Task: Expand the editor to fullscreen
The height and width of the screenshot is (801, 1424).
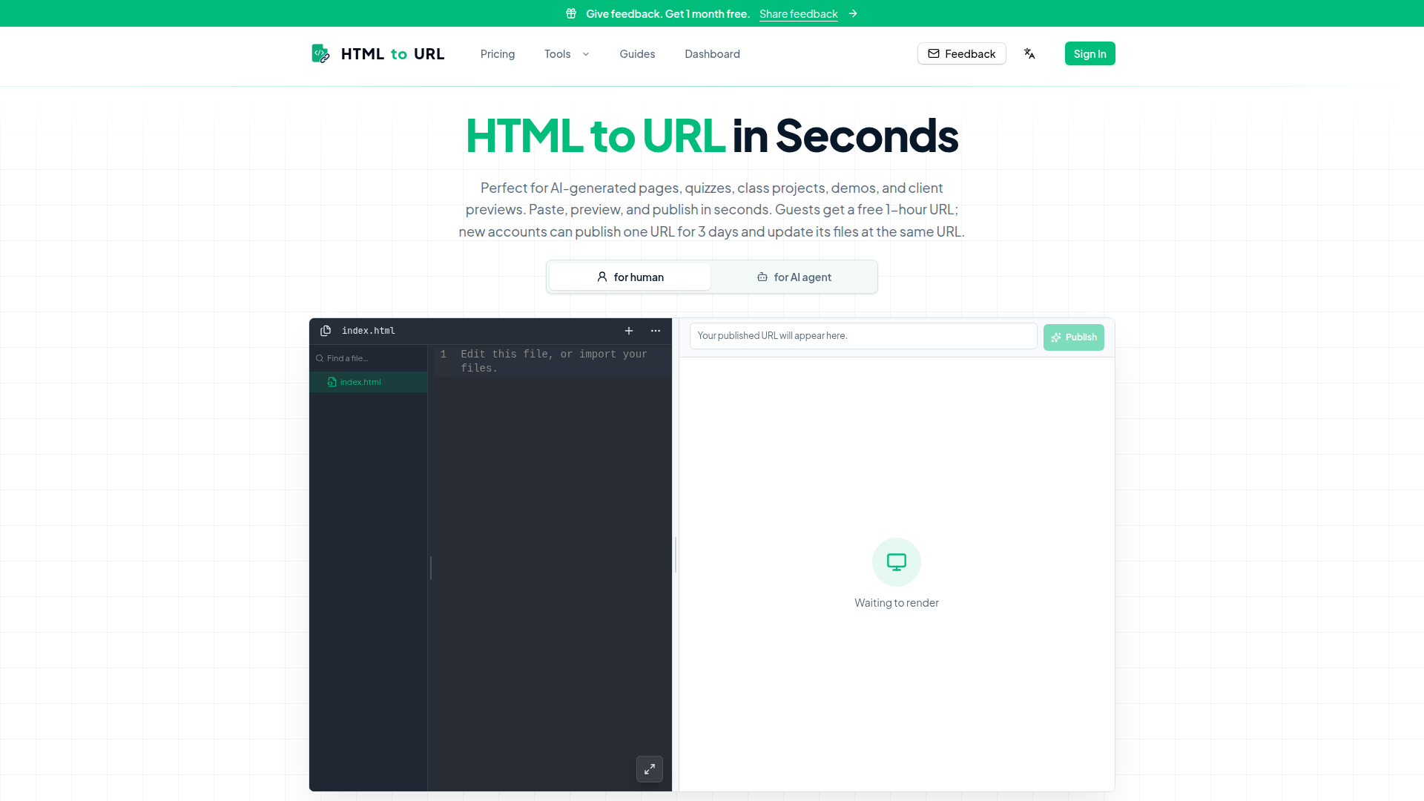Action: (x=650, y=769)
